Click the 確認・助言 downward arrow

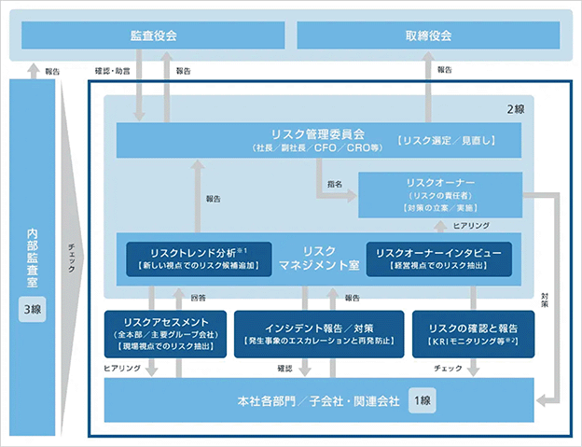click(x=139, y=85)
